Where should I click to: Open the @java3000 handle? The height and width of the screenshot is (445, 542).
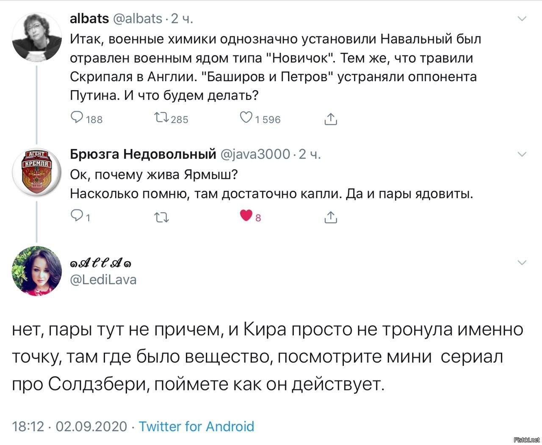tap(256, 154)
